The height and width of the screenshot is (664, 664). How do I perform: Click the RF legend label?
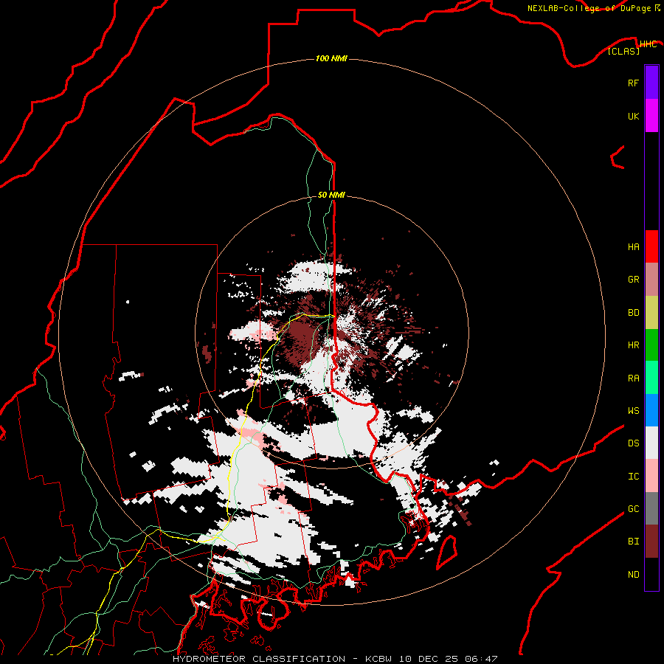[x=633, y=83]
